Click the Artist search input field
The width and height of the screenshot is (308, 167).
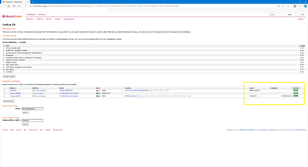[33, 109]
